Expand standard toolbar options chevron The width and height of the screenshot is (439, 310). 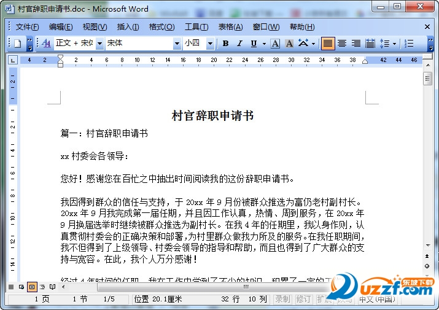[29, 44]
